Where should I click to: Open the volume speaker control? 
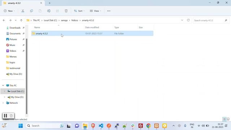click(203, 126)
